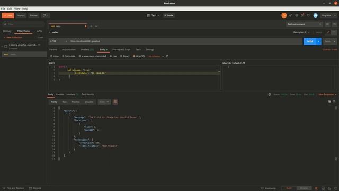Open manage environments settings icon

[x=334, y=24]
